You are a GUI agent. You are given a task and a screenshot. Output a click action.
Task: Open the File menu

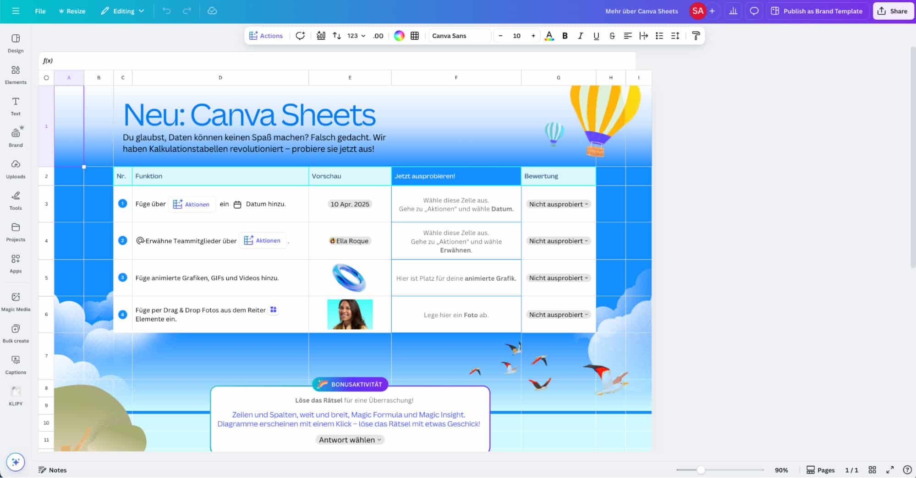[x=40, y=11]
